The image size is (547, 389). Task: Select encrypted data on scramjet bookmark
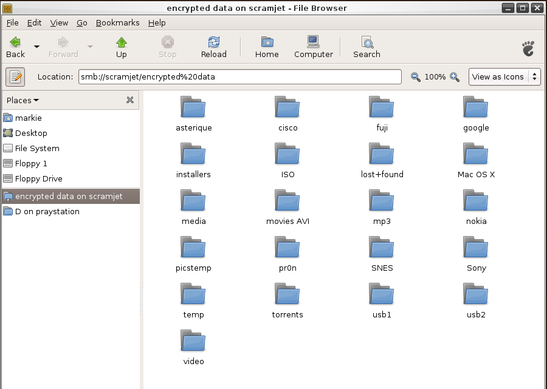click(71, 196)
